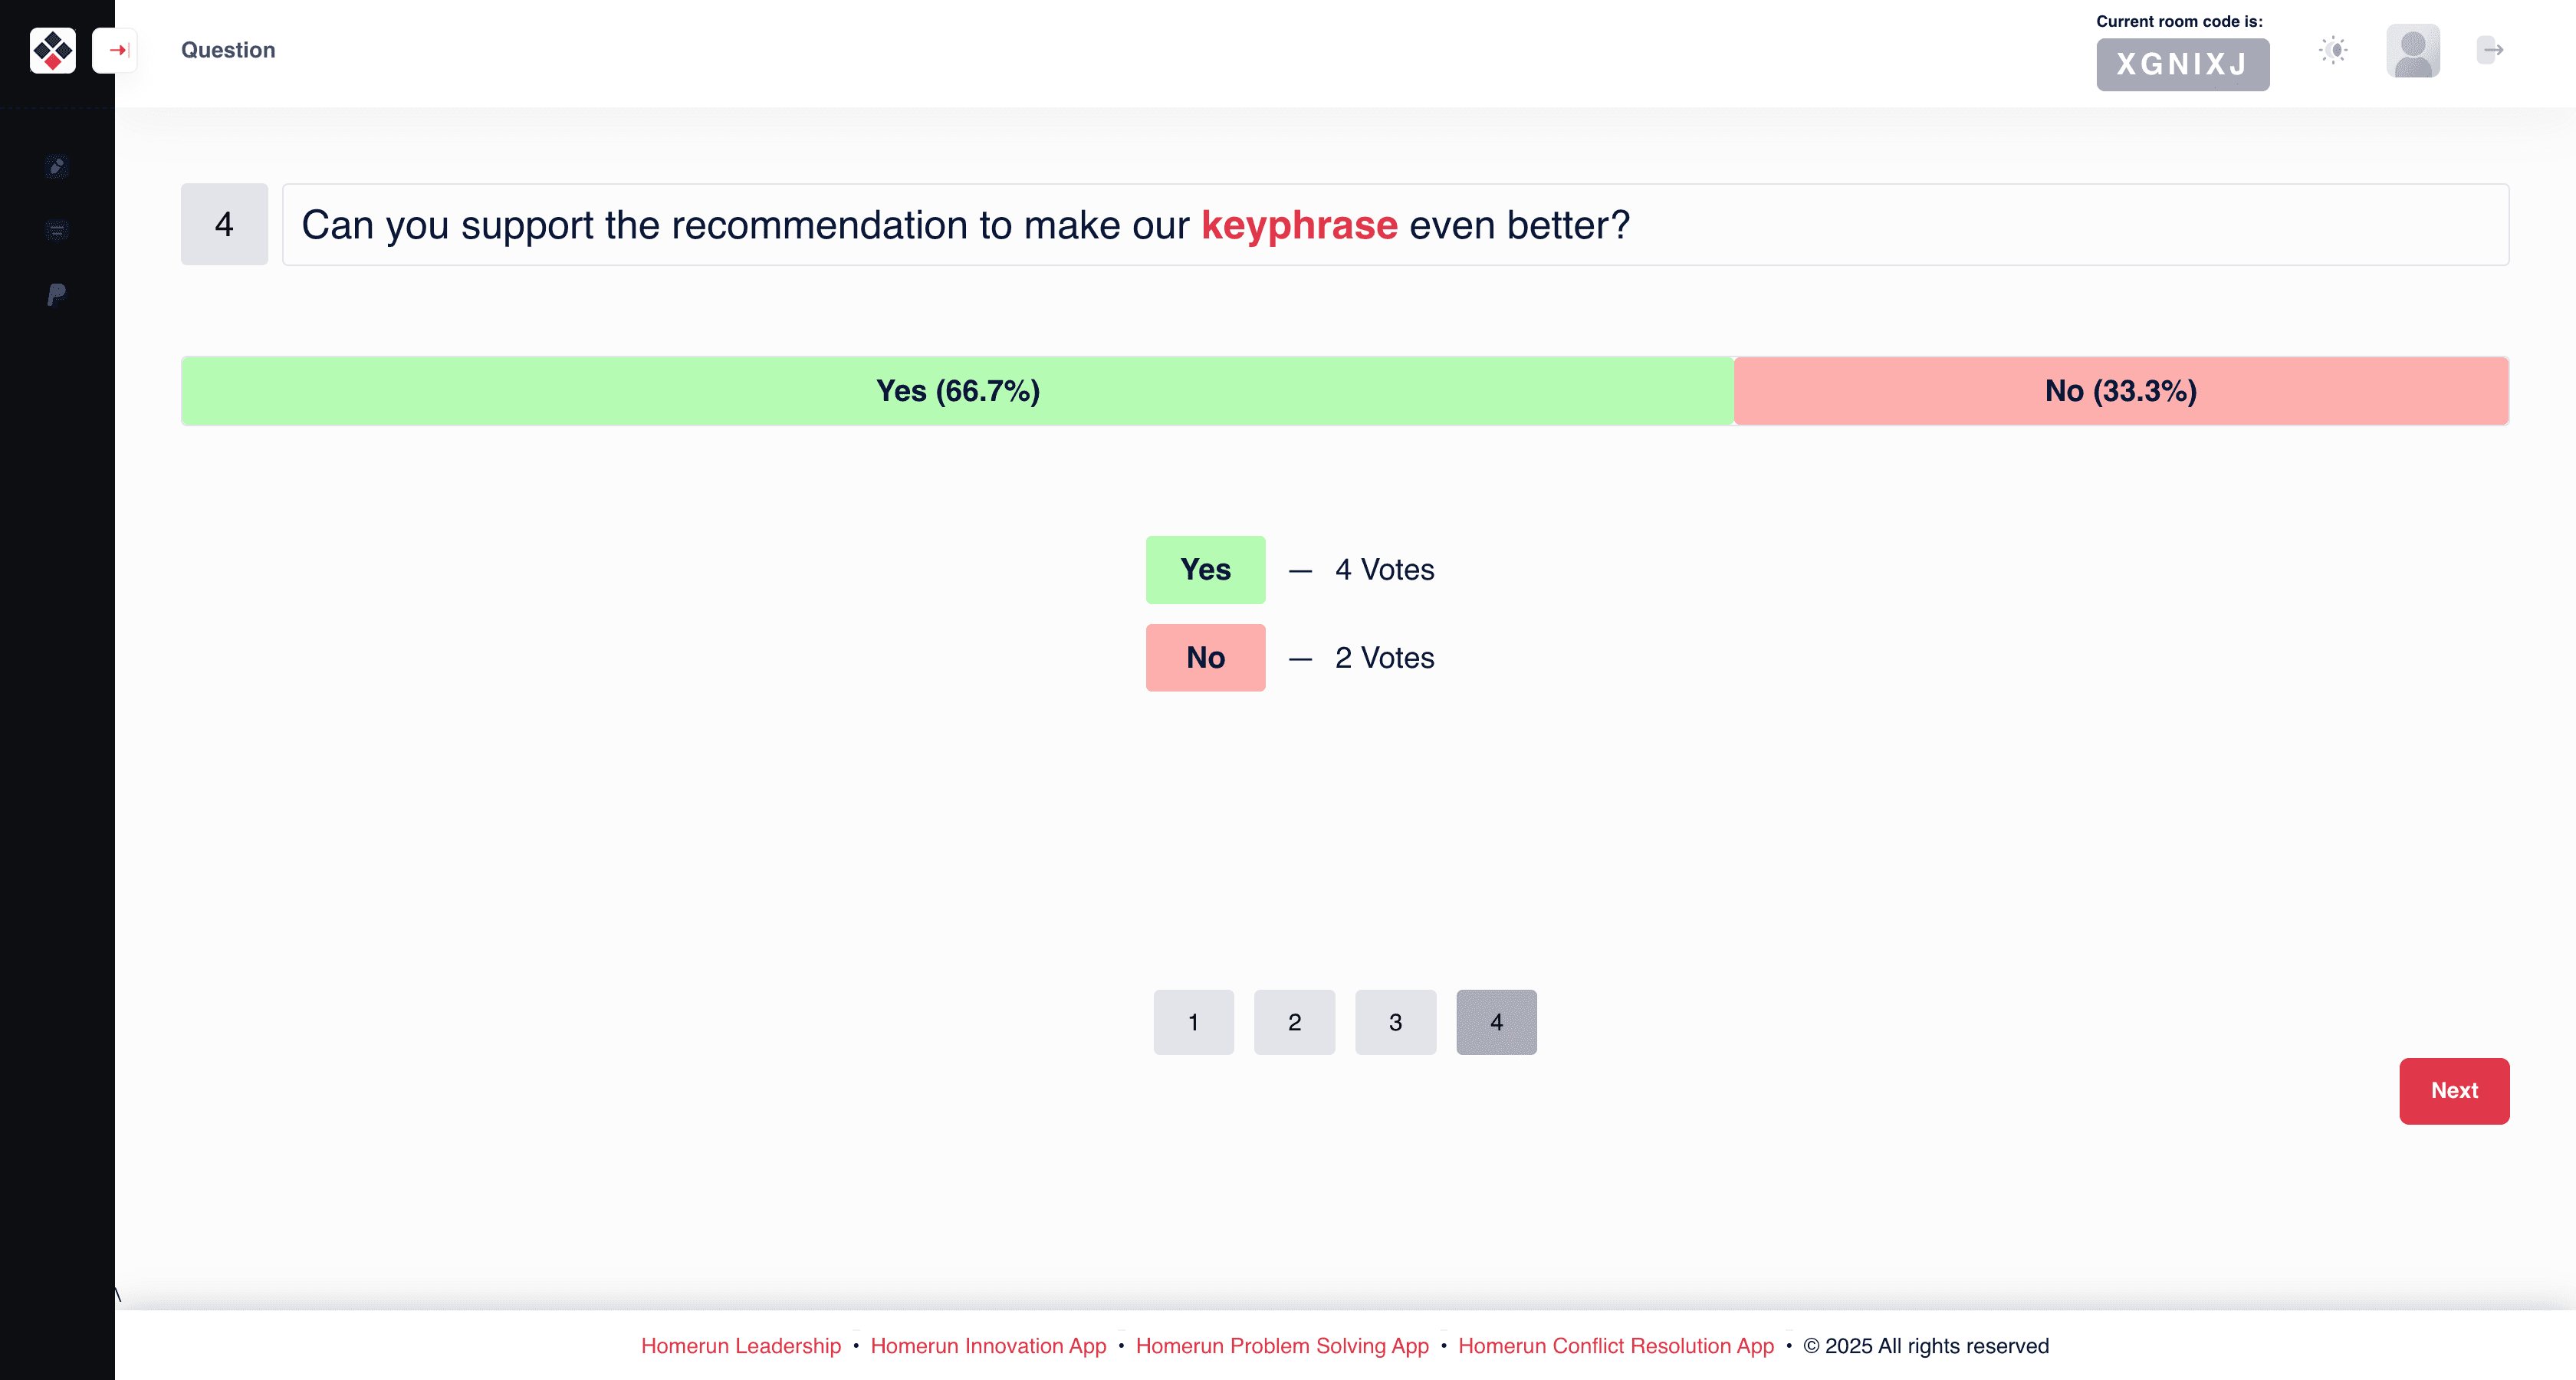
Task: Open the chat message icon in sidebar
Action: 57,230
